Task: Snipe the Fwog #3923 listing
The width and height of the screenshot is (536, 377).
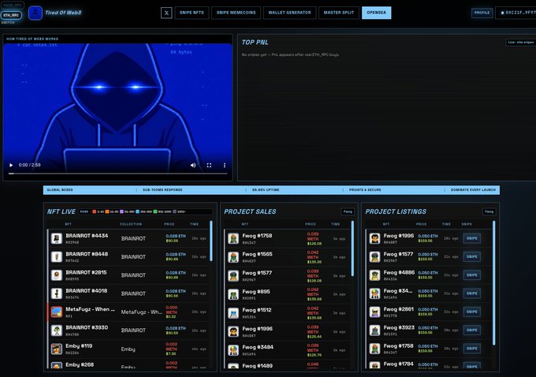Action: [471, 330]
